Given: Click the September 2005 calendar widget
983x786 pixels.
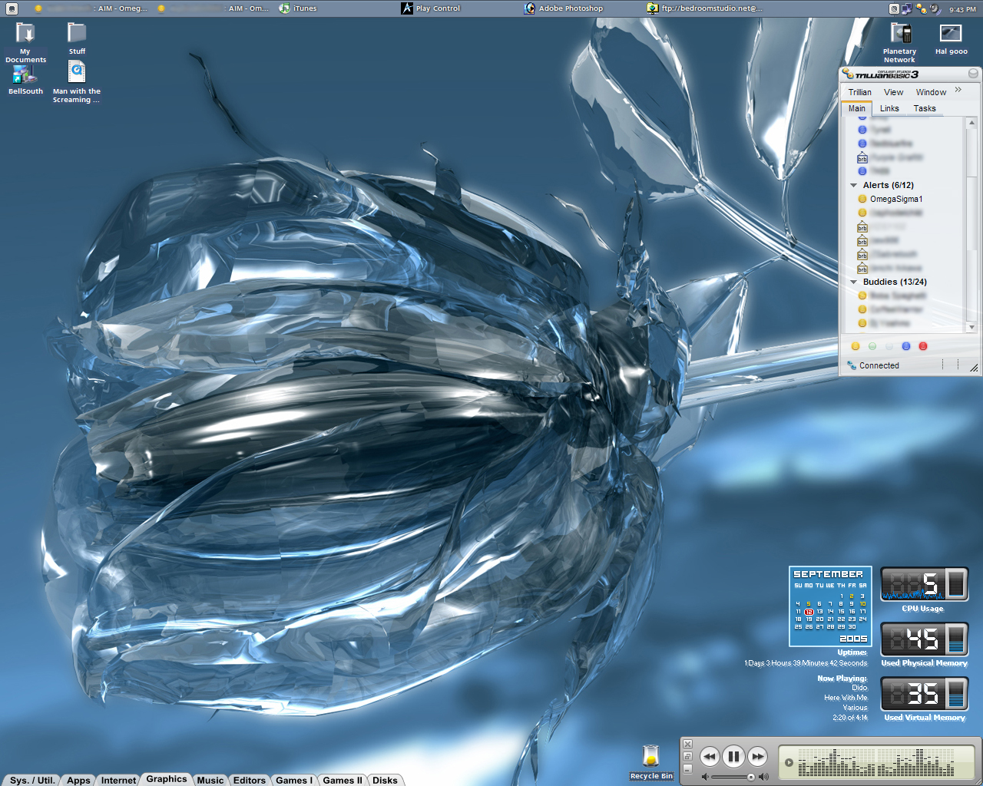Looking at the screenshot, I should pyautogui.click(x=830, y=606).
